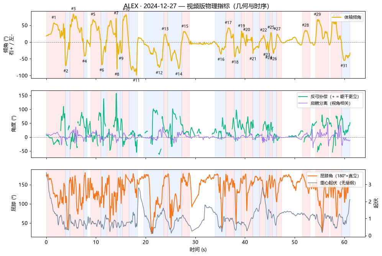This screenshot has height=256, width=382.
Task: Click the #3 peak annotation
Action: tap(73, 9)
